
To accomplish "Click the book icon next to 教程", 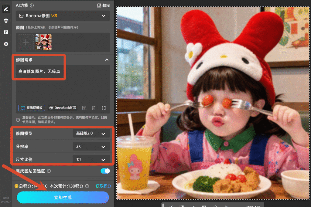I will (x=99, y=5).
